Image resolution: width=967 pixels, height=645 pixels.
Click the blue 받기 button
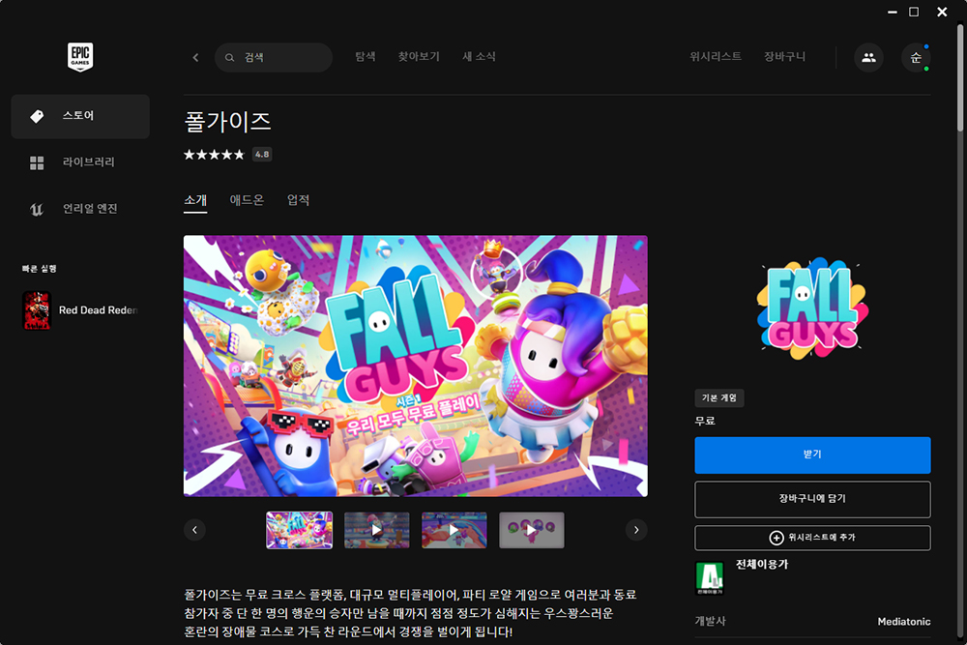pos(812,455)
